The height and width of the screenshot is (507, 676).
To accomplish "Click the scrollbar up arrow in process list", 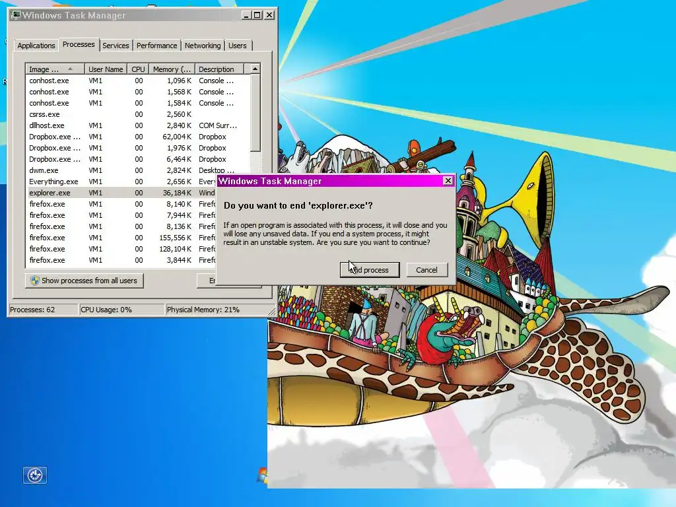I will 255,69.
